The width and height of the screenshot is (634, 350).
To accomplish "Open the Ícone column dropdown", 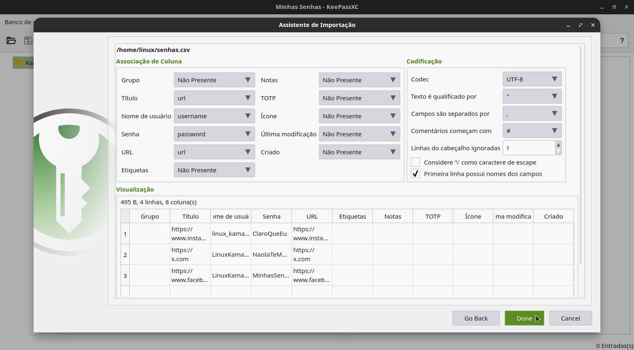I will 359,116.
